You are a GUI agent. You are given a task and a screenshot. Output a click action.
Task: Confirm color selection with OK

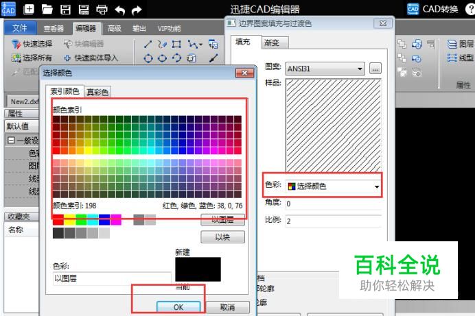[178, 307]
